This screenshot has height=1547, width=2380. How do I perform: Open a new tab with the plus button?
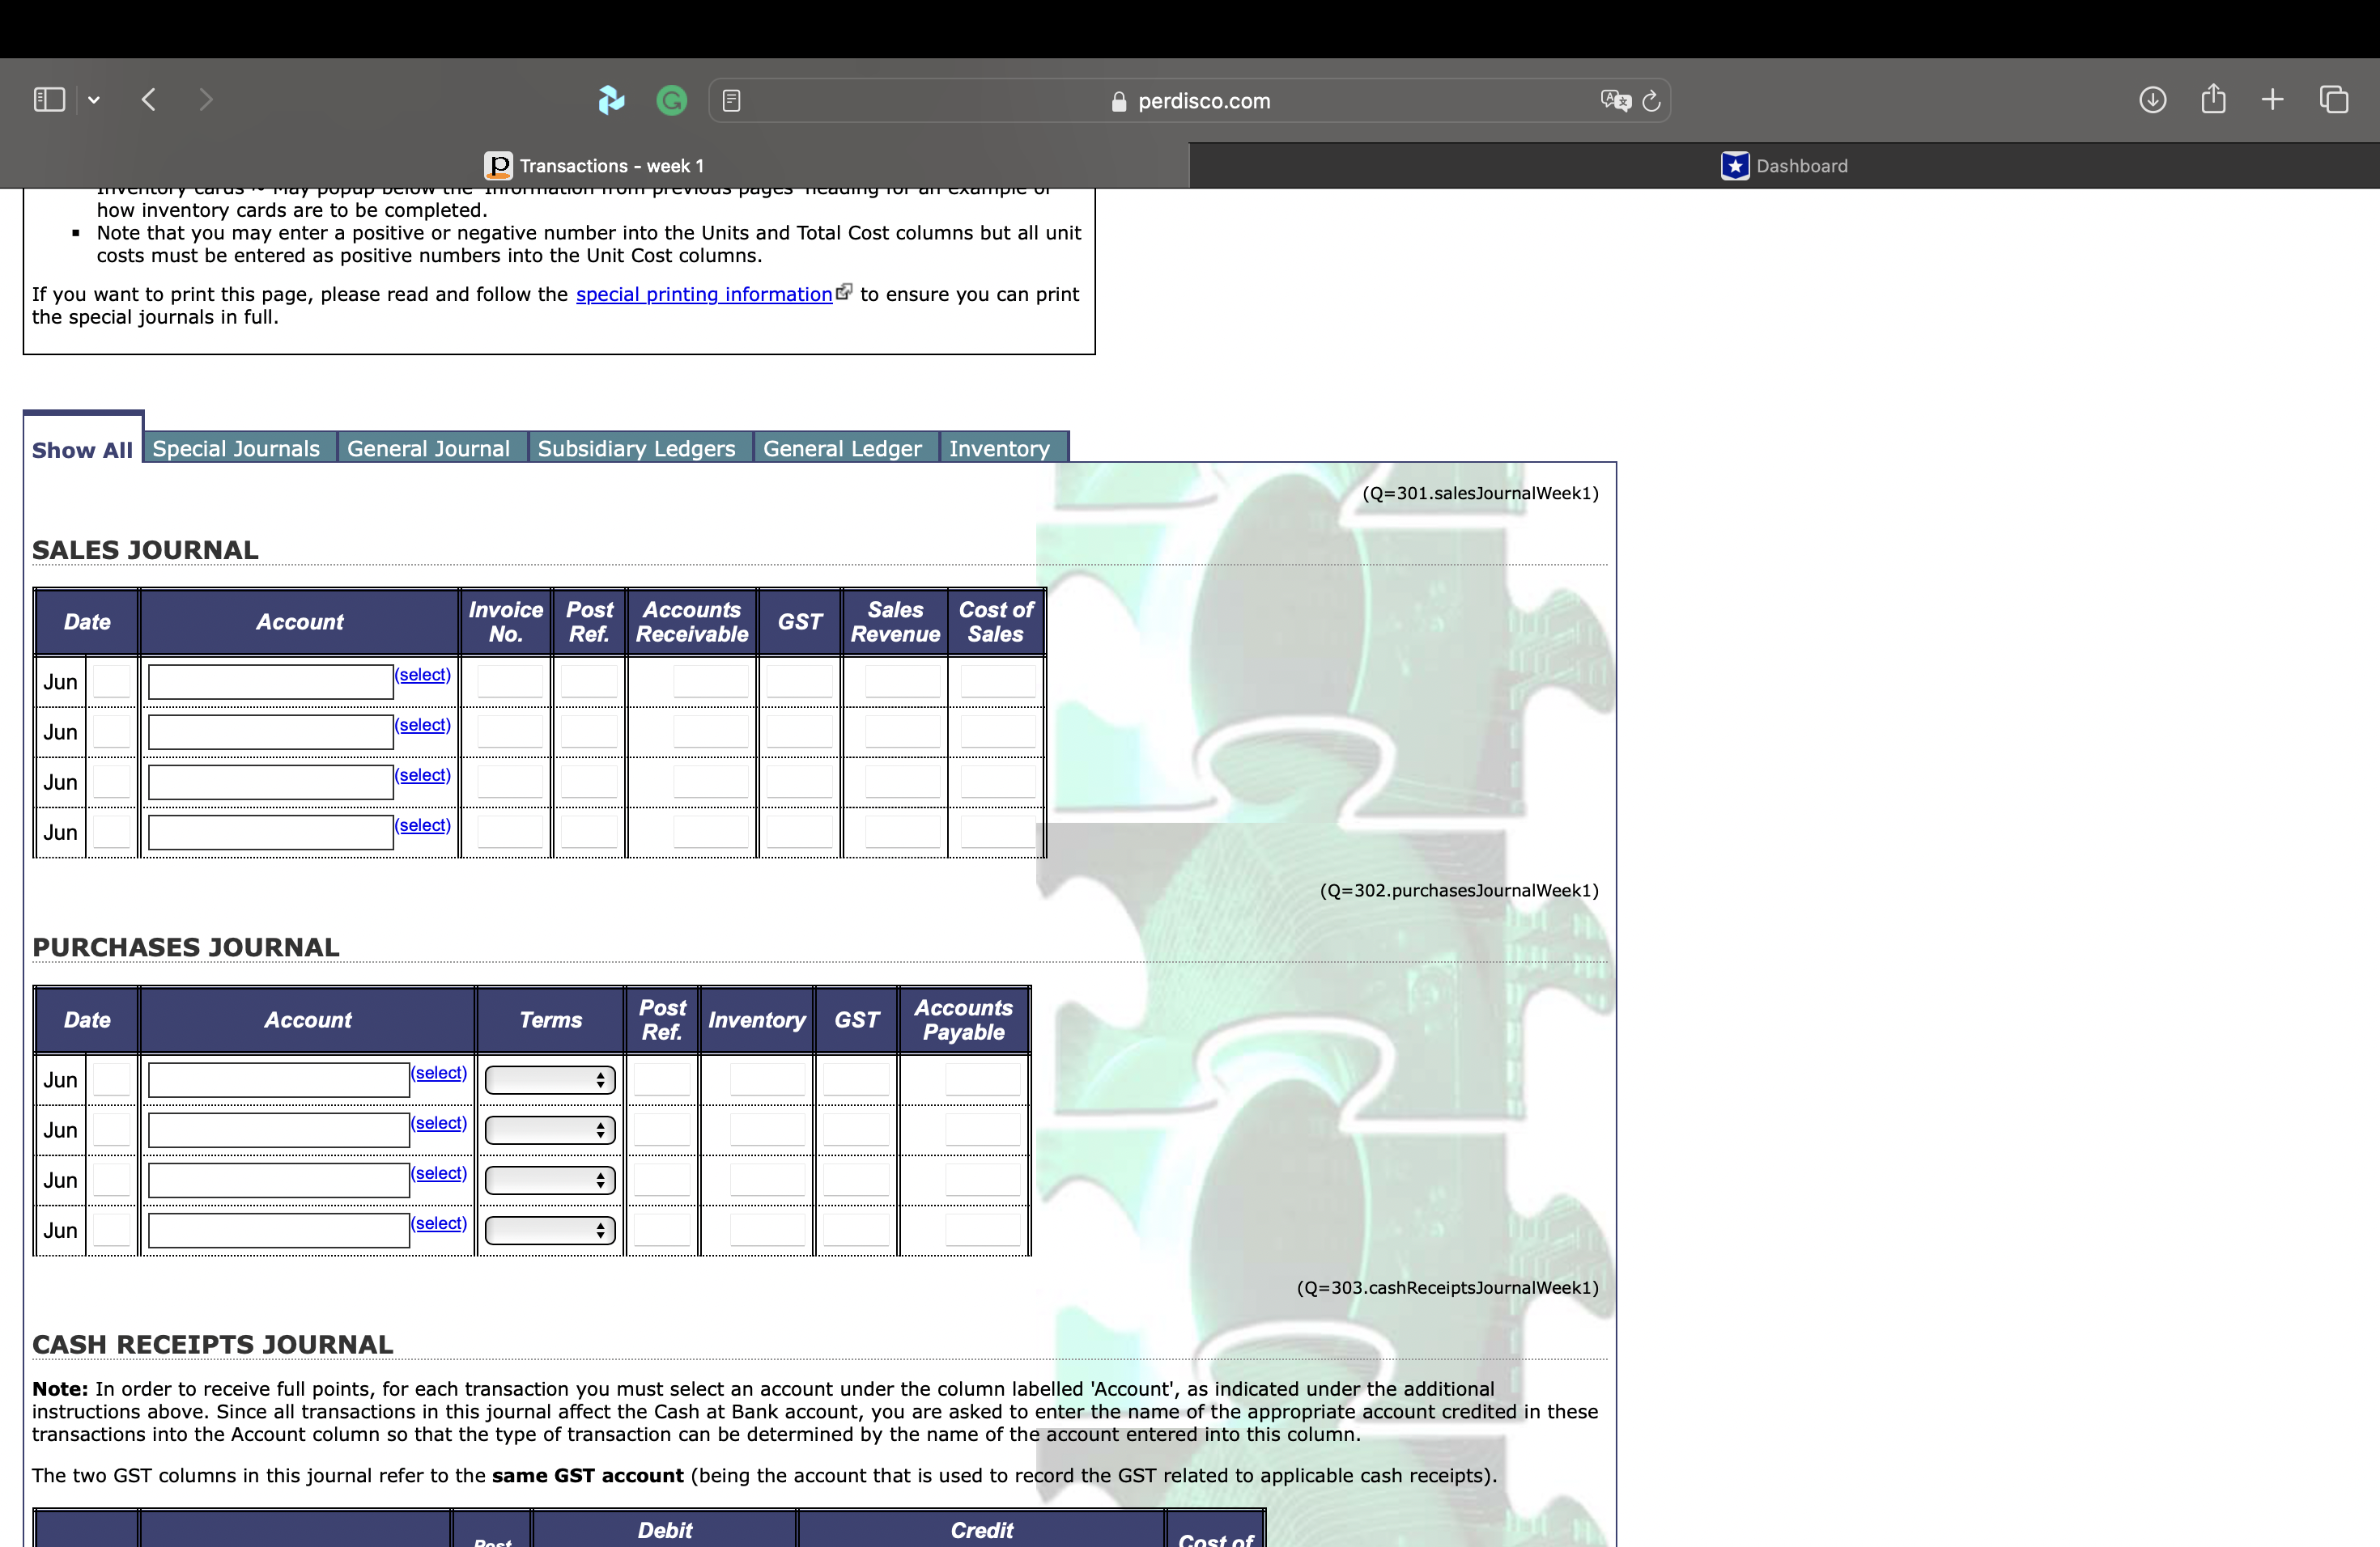pos(2272,99)
